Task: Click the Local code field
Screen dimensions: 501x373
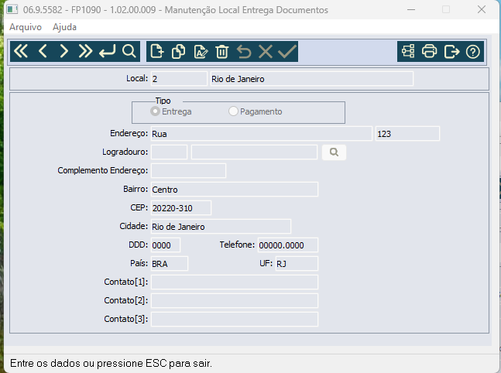Action: (x=179, y=79)
